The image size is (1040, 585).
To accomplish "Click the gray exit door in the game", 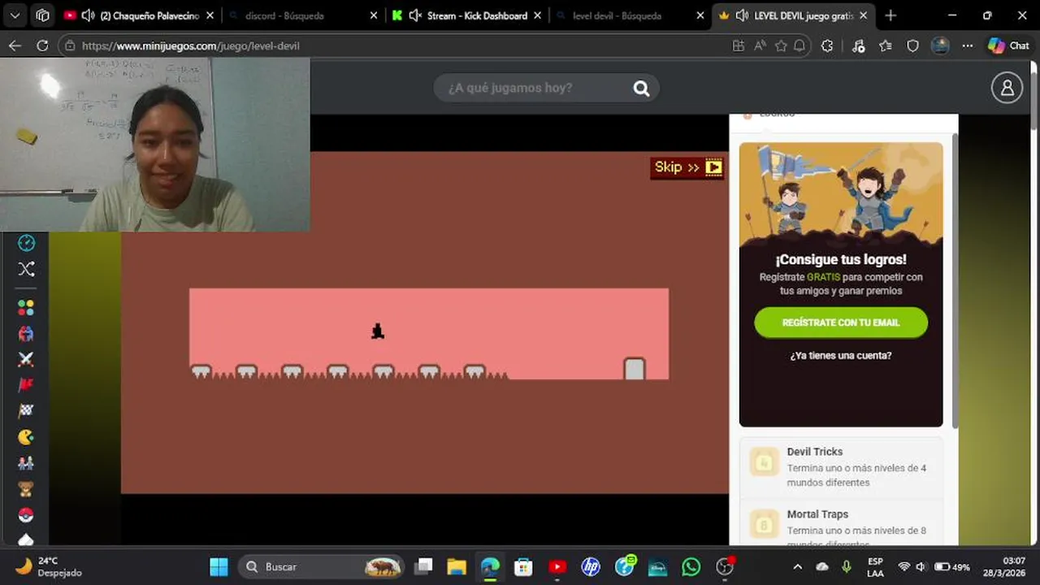I will pyautogui.click(x=635, y=369).
